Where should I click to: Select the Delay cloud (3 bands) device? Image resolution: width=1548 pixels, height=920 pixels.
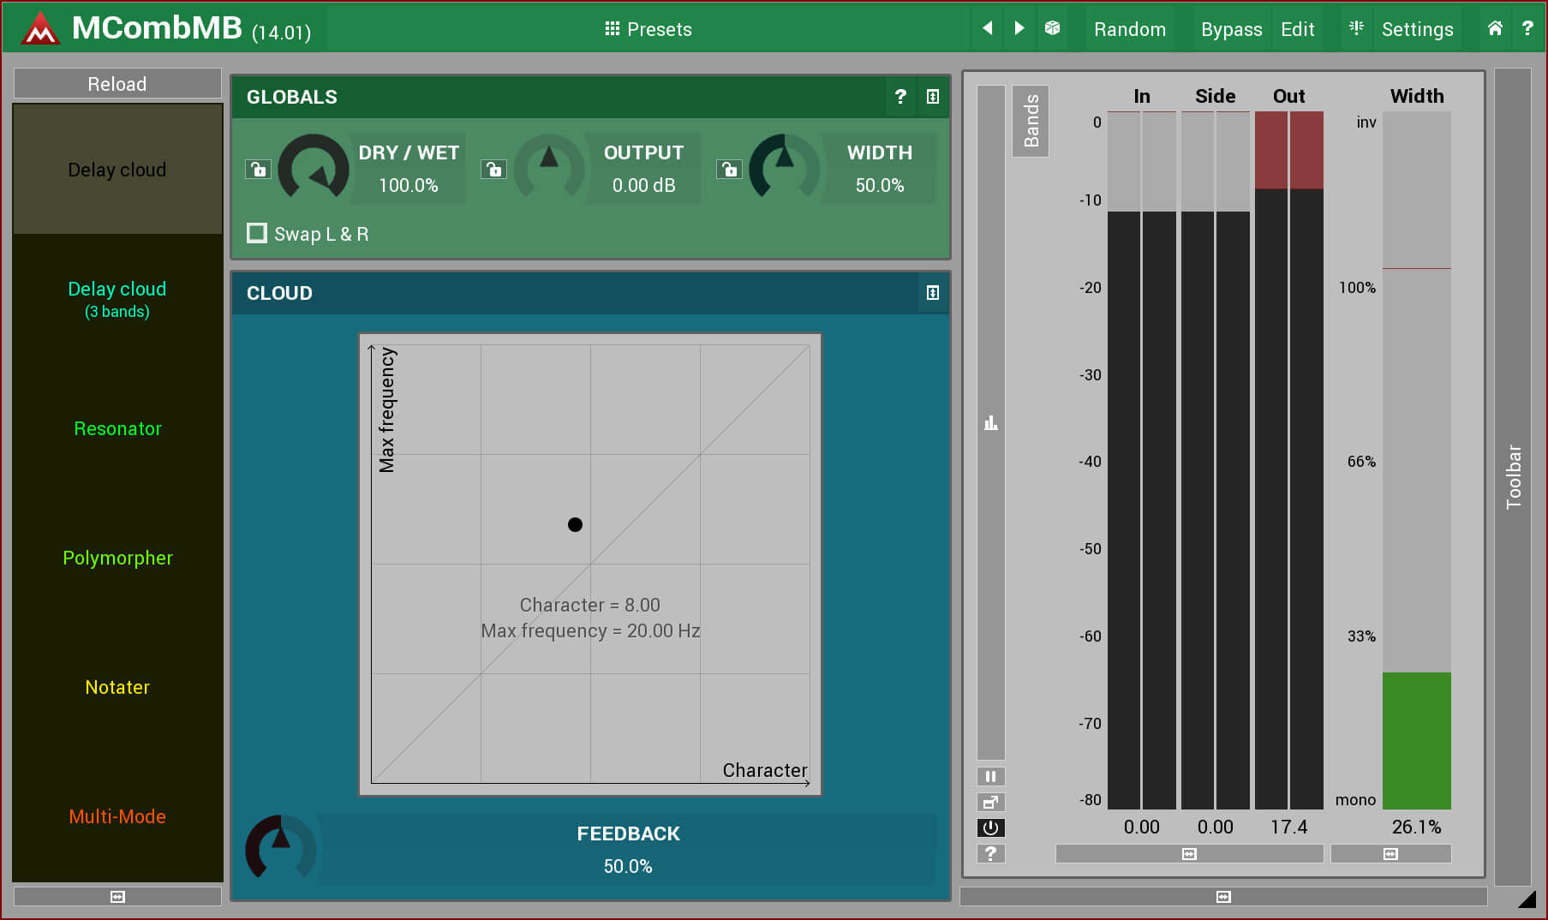[117, 299]
